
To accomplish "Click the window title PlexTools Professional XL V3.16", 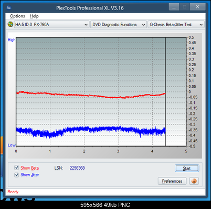I will click(x=90, y=8).
